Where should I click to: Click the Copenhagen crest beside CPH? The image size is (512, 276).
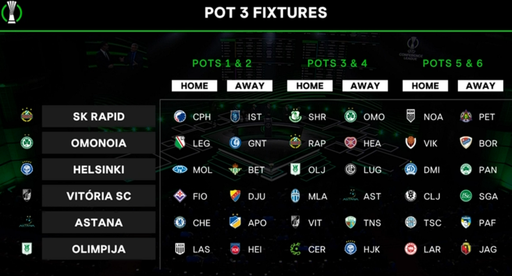[x=180, y=116]
